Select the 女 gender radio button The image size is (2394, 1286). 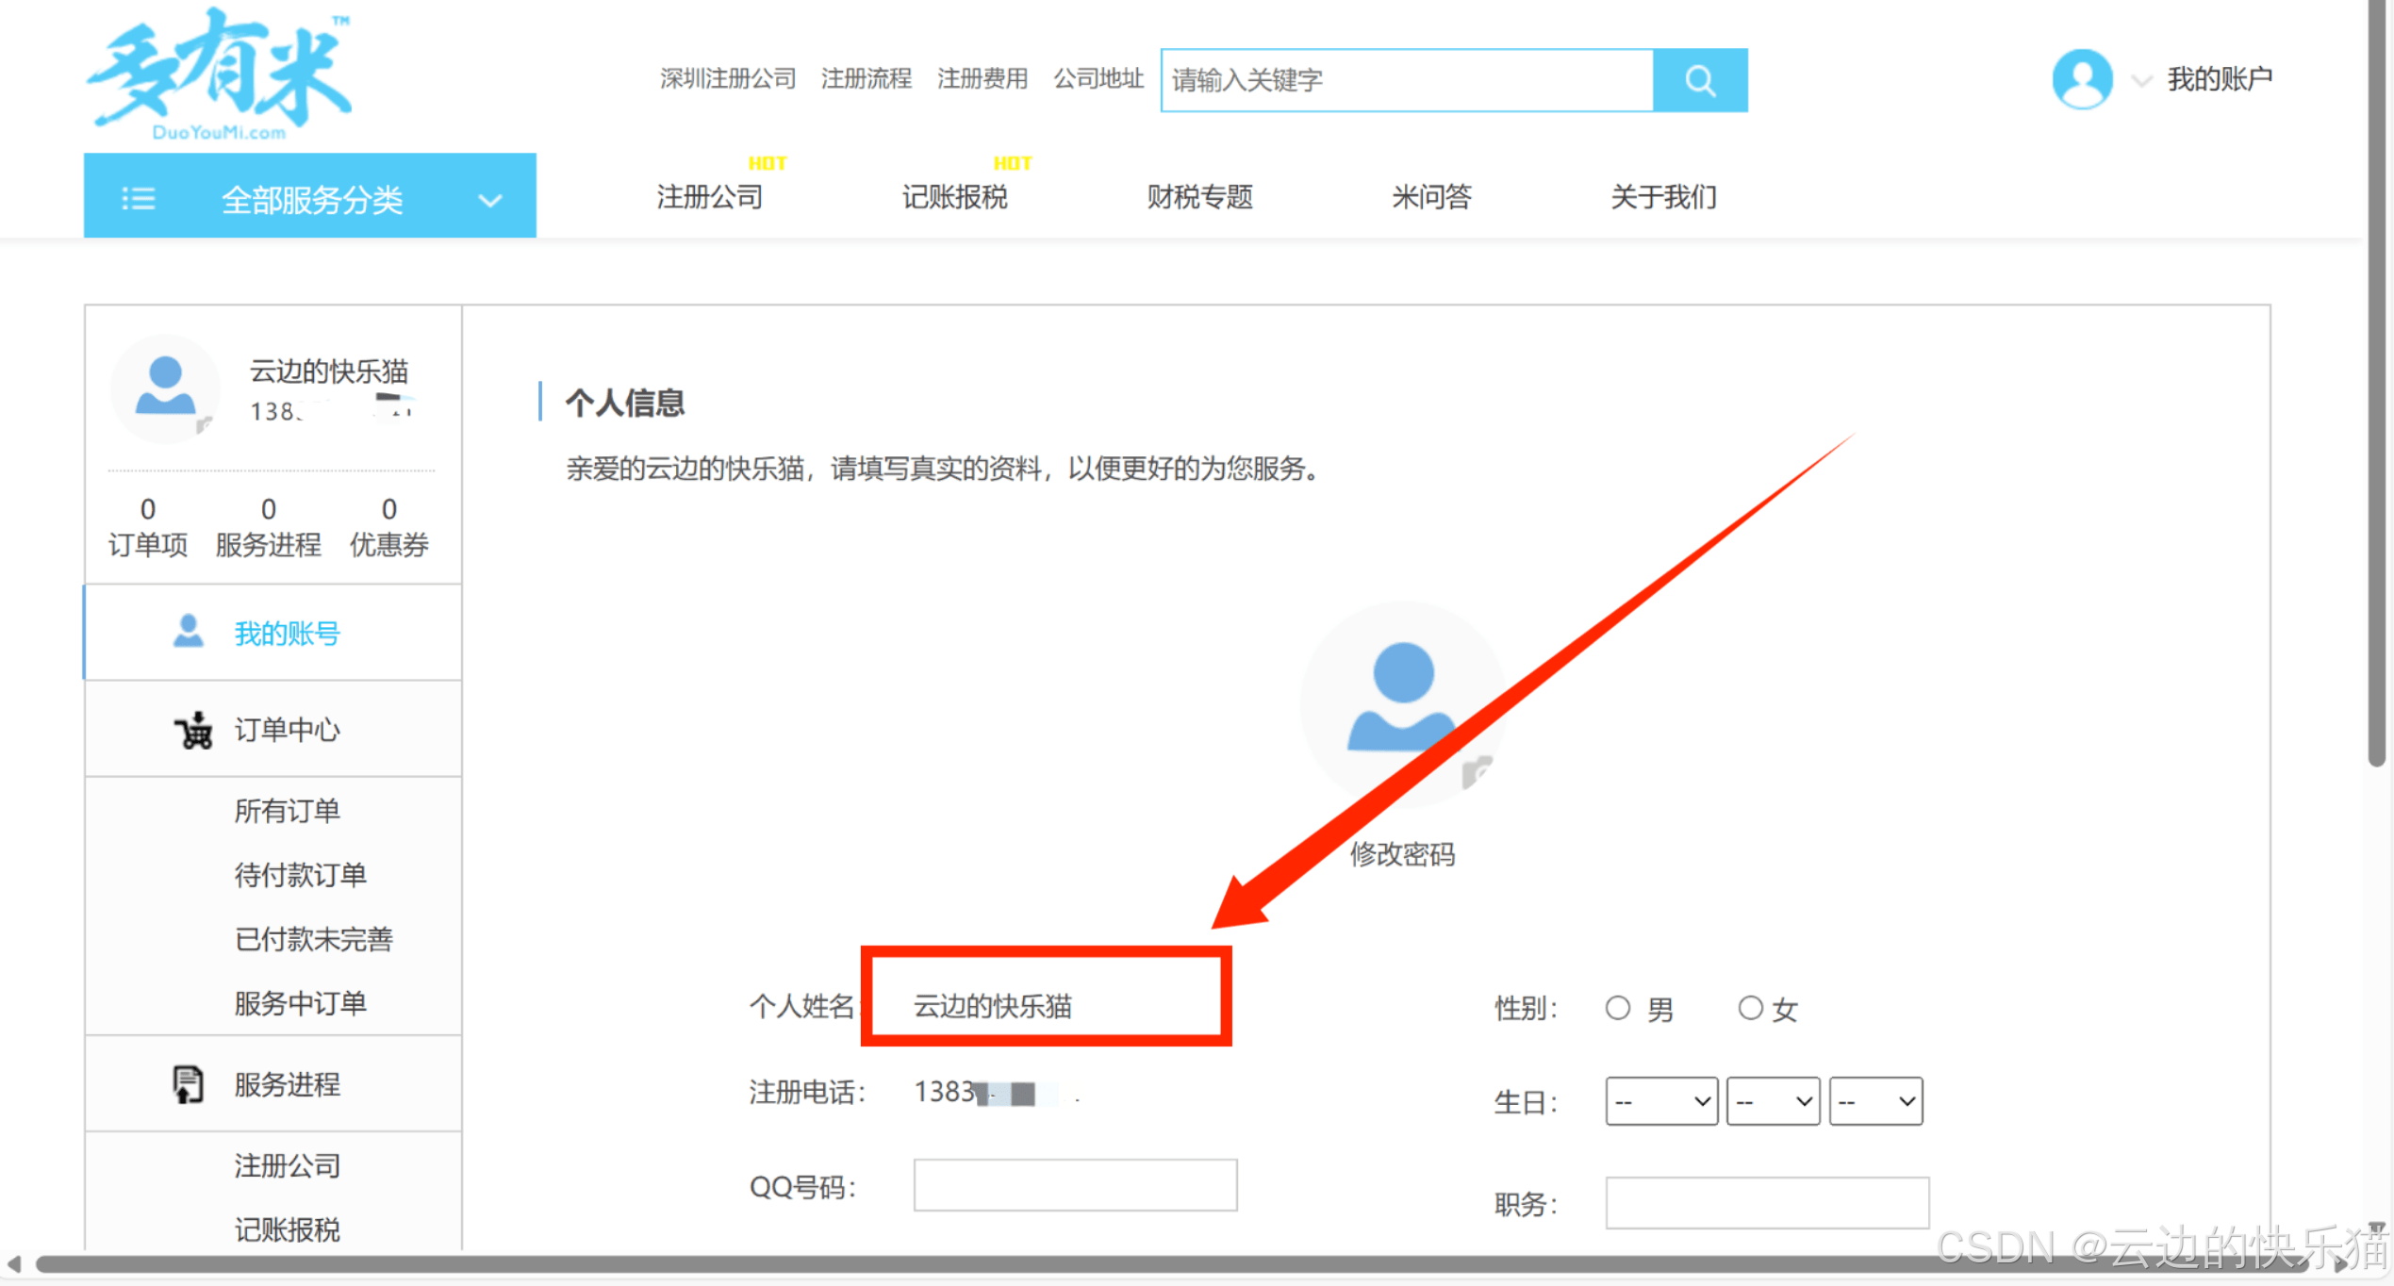coord(1750,1008)
